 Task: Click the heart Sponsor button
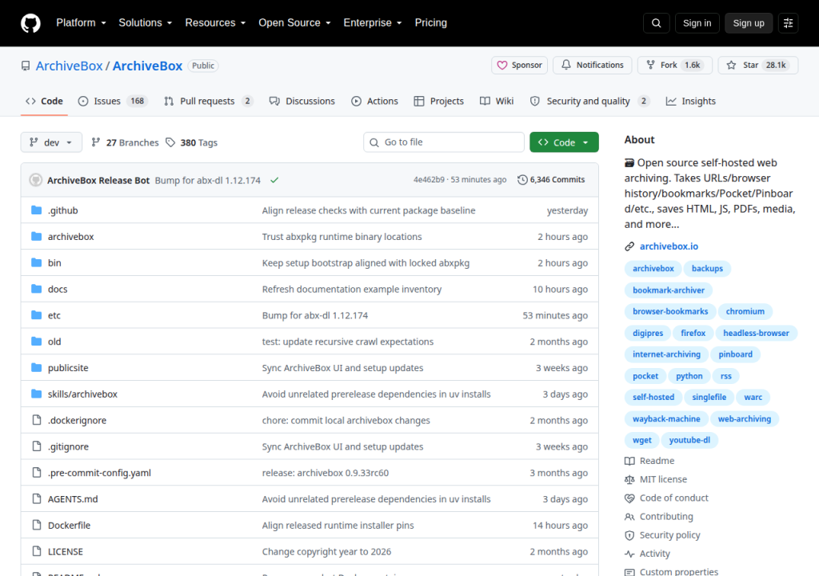519,66
